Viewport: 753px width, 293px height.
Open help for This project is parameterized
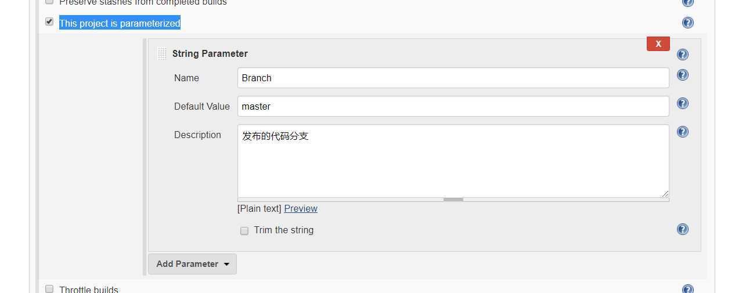[687, 23]
